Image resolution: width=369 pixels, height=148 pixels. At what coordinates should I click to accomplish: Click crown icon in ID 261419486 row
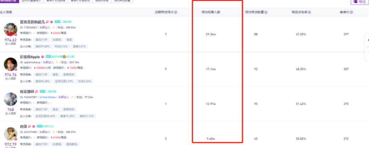(x=54, y=132)
